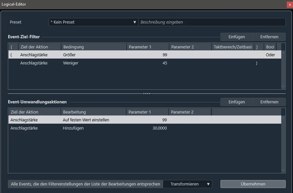Screen dimensions: 293x193
Task: Open the Transformieren function dropdown
Action: 188,184
